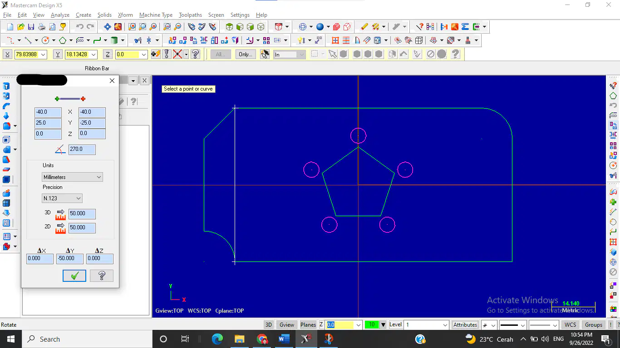The width and height of the screenshot is (620, 348).
Task: Open the X coordinate dropdown
Action: (x=44, y=54)
